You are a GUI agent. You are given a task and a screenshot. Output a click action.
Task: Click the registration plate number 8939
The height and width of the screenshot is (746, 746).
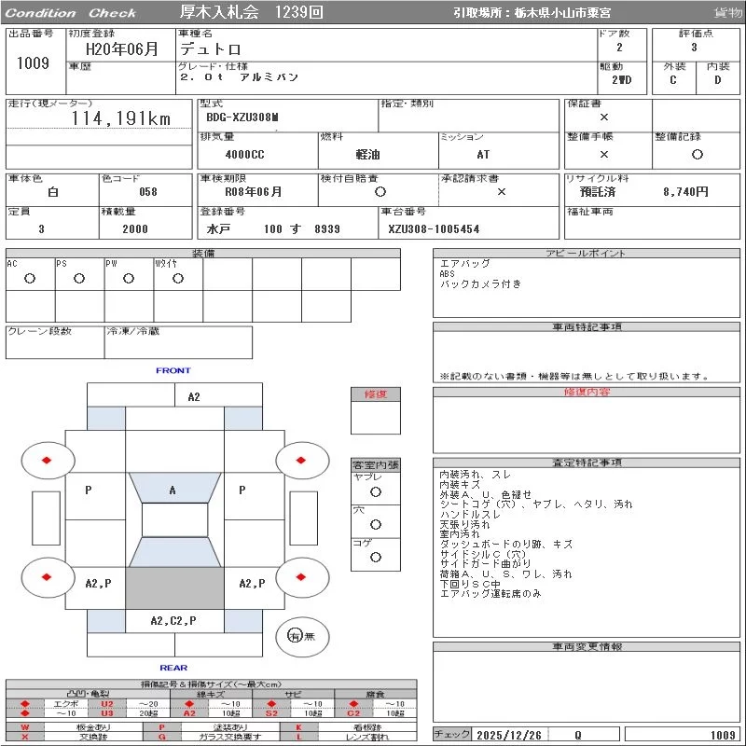pyautogui.click(x=327, y=228)
